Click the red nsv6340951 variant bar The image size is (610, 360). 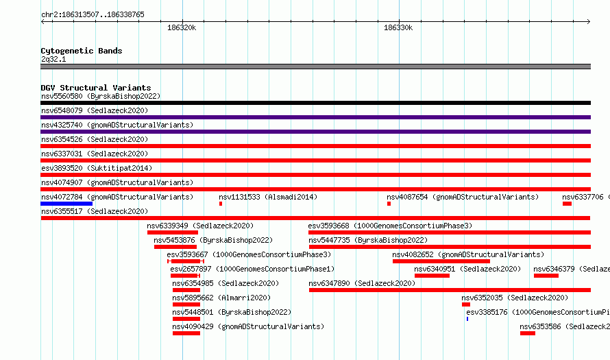coord(432,276)
